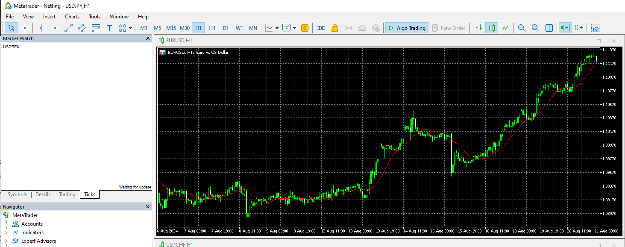Screen dimensions: 625x247
Task: Enable chart auto-scroll to latest bar
Action: point(565,28)
